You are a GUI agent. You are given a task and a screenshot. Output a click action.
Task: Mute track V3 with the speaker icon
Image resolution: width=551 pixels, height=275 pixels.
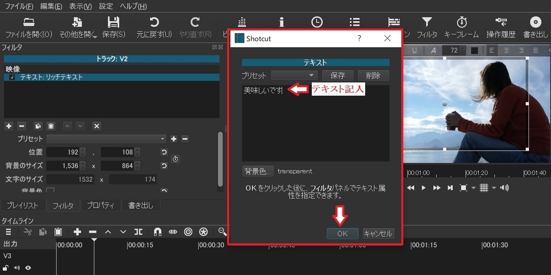[x=17, y=268]
